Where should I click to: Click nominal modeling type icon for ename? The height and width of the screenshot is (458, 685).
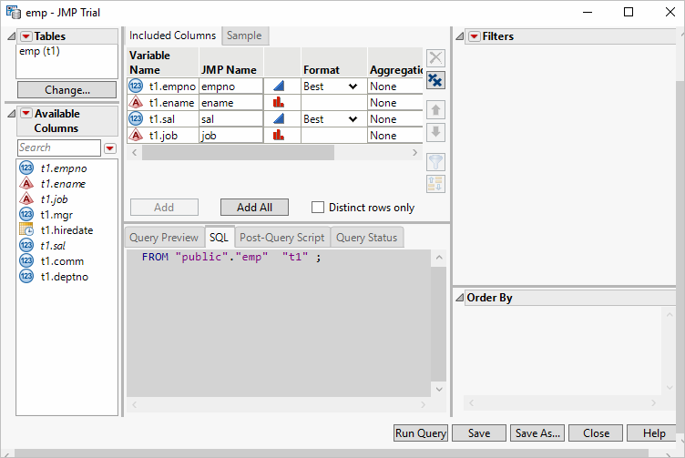[x=279, y=103]
